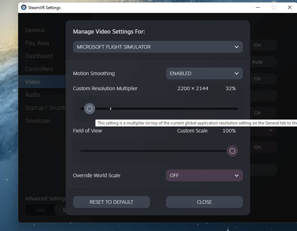Viewport: 297px width, 231px height.
Task: Open the Motion Smoothing ENABLED dropdown
Action: [204, 73]
